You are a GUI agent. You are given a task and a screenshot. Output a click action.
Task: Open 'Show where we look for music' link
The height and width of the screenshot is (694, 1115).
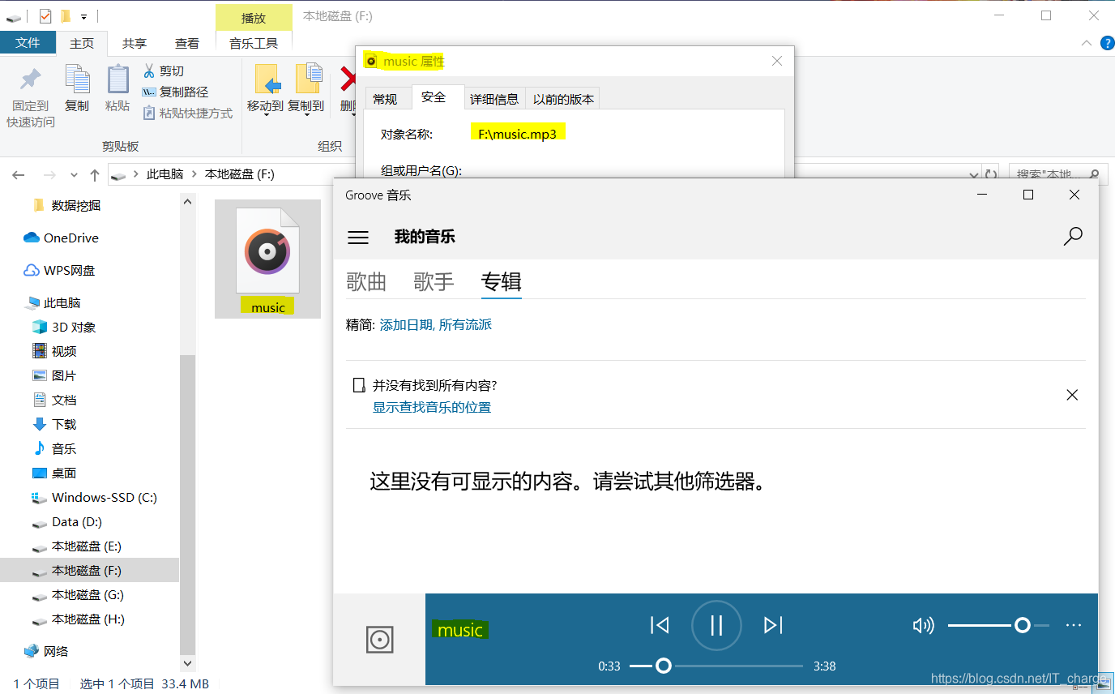(432, 407)
